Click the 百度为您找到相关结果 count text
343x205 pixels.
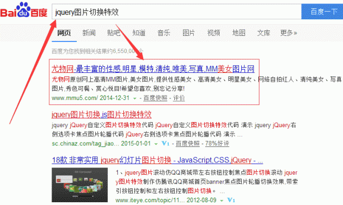[97, 51]
